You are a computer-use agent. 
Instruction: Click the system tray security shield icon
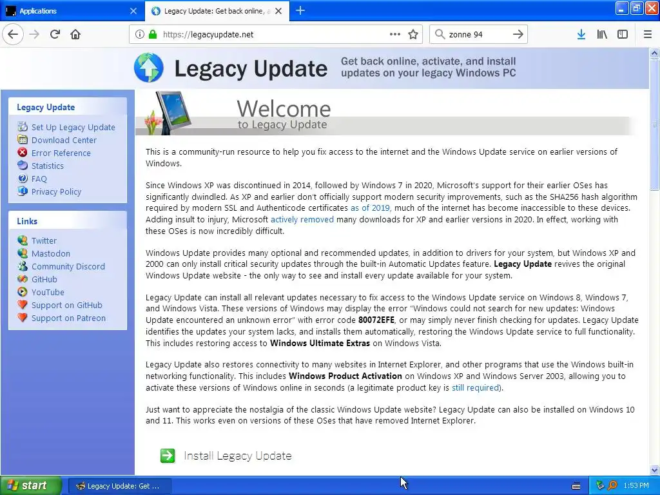point(600,485)
